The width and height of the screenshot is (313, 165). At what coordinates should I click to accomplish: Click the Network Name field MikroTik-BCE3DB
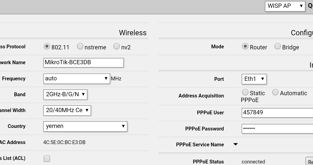(x=83, y=62)
